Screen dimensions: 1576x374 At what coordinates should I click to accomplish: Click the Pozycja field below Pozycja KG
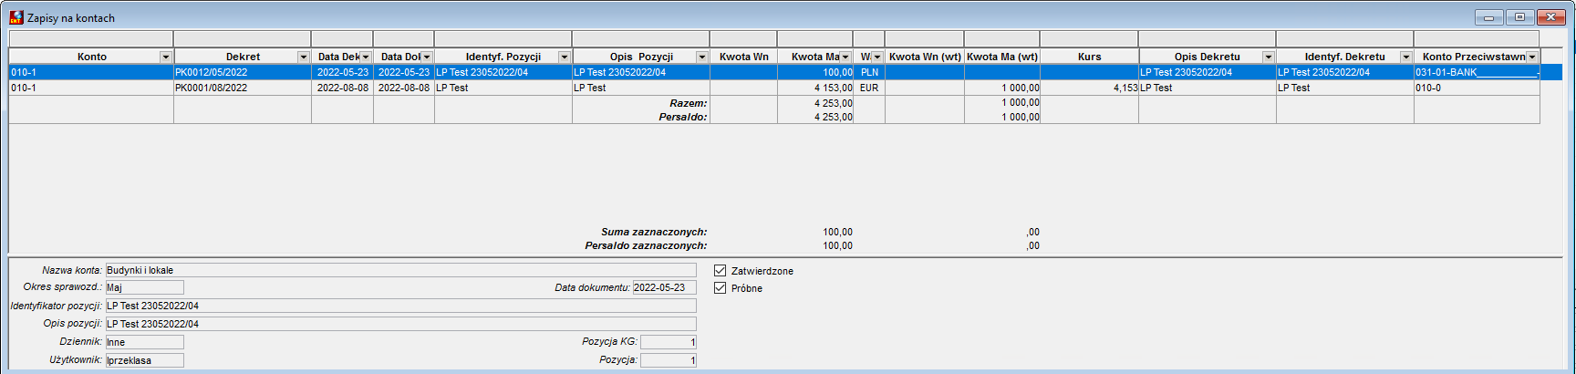tap(669, 360)
